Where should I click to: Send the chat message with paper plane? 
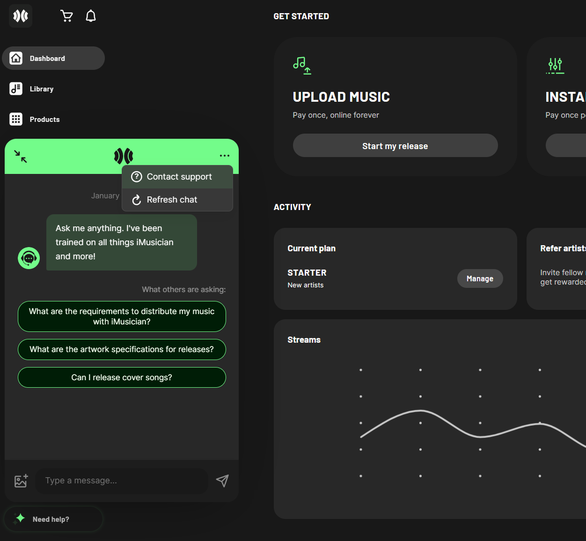(x=222, y=481)
